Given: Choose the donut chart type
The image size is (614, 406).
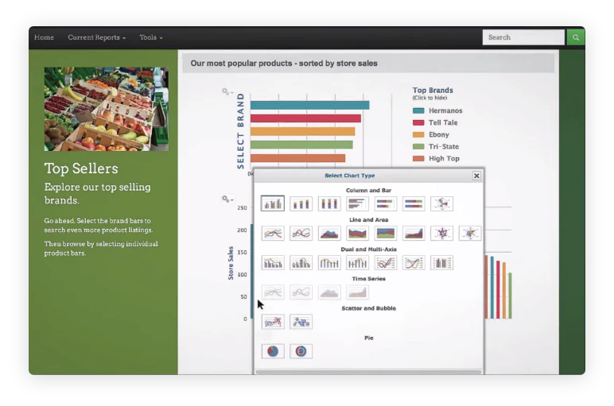Looking at the screenshot, I should pyautogui.click(x=301, y=351).
